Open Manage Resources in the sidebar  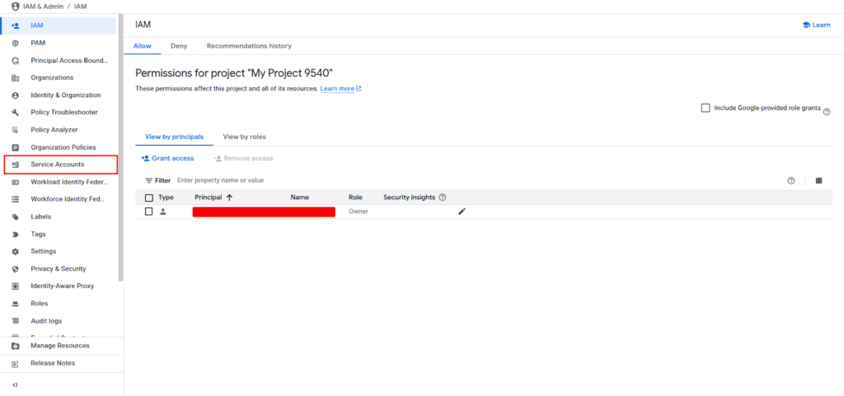tap(61, 346)
